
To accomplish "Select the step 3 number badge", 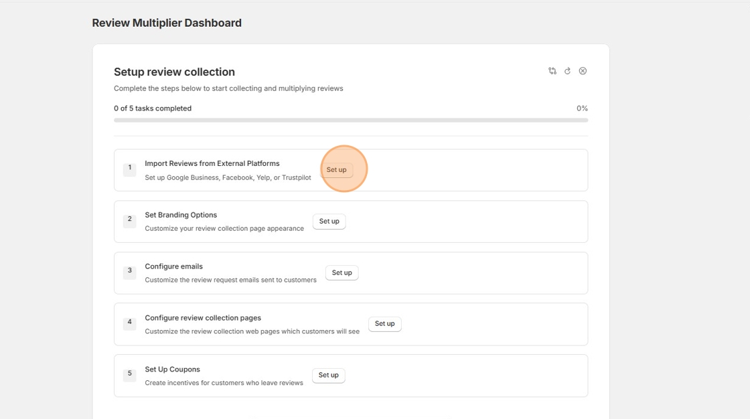I will (x=129, y=271).
